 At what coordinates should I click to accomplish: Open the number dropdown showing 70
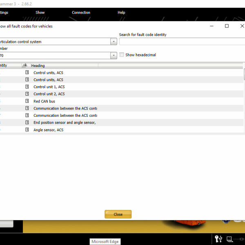(114, 55)
